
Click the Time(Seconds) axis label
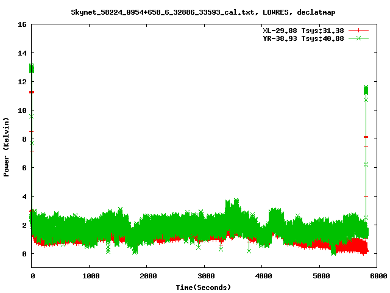point(203,288)
